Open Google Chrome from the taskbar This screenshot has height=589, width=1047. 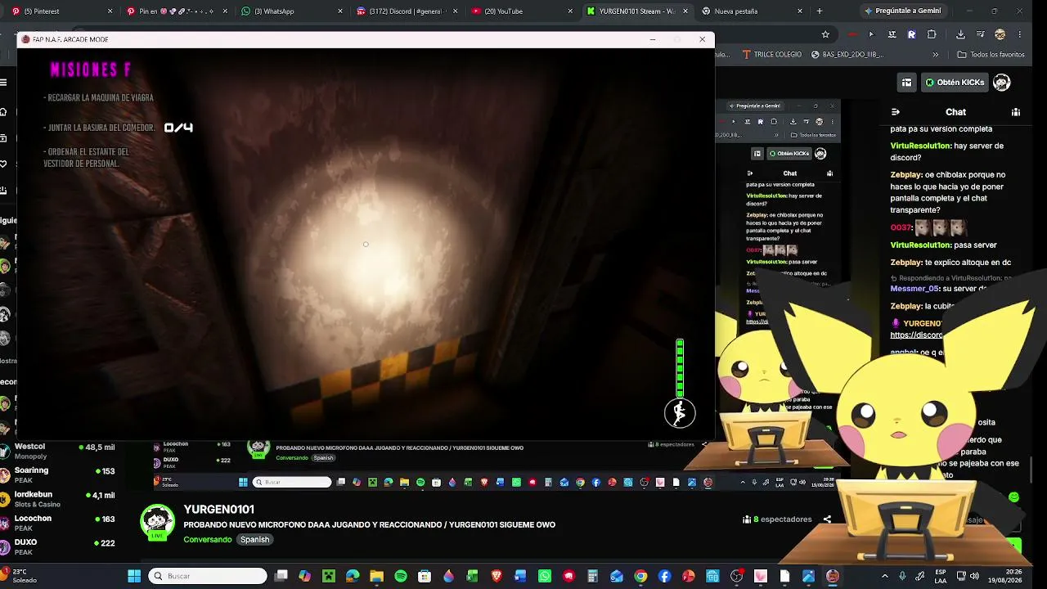[640, 576]
